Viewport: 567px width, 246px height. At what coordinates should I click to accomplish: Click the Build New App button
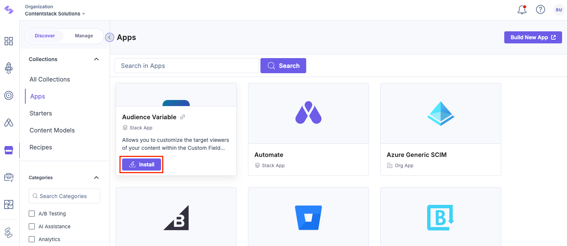[533, 37]
